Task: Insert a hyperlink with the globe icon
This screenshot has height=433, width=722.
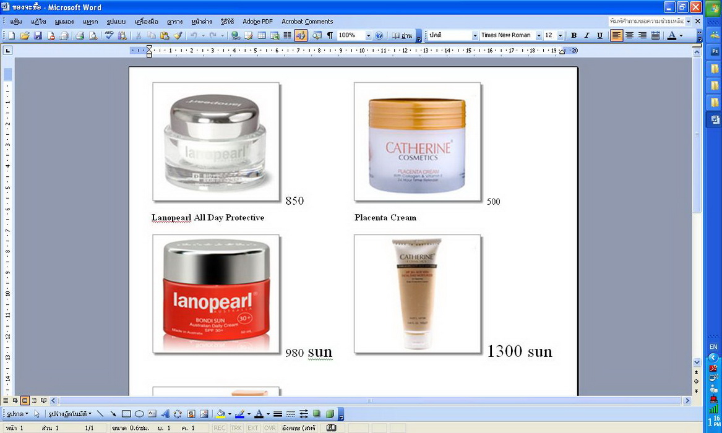Action: click(235, 35)
